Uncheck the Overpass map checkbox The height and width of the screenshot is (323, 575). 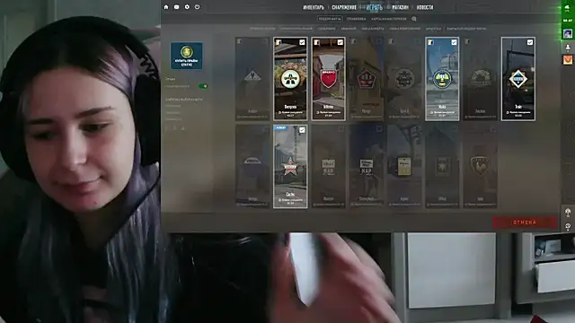302,42
